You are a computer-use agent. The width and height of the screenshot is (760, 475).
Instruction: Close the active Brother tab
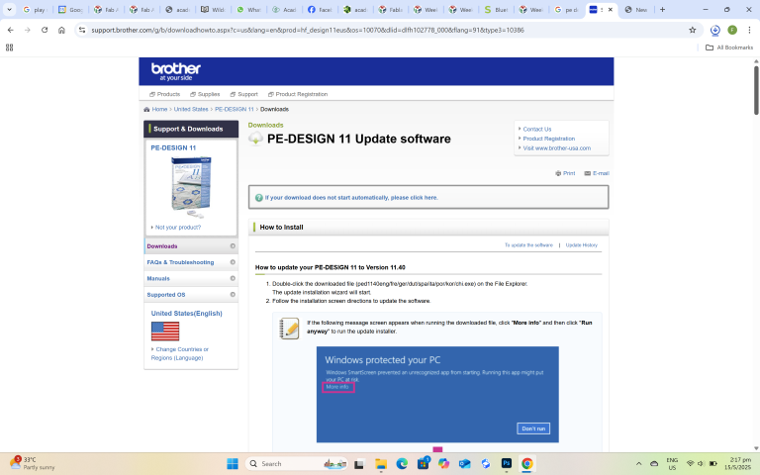(x=611, y=10)
